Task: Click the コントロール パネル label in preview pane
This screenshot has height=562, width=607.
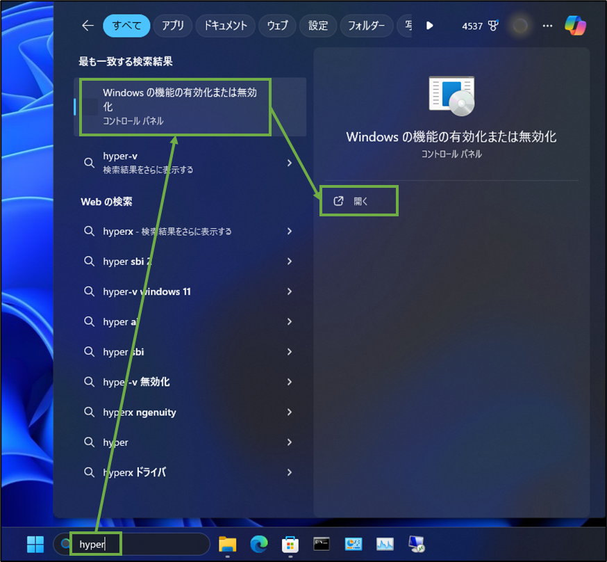Action: (x=451, y=154)
